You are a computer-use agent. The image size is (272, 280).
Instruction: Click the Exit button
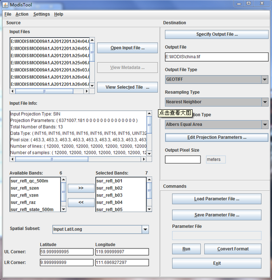(217, 263)
